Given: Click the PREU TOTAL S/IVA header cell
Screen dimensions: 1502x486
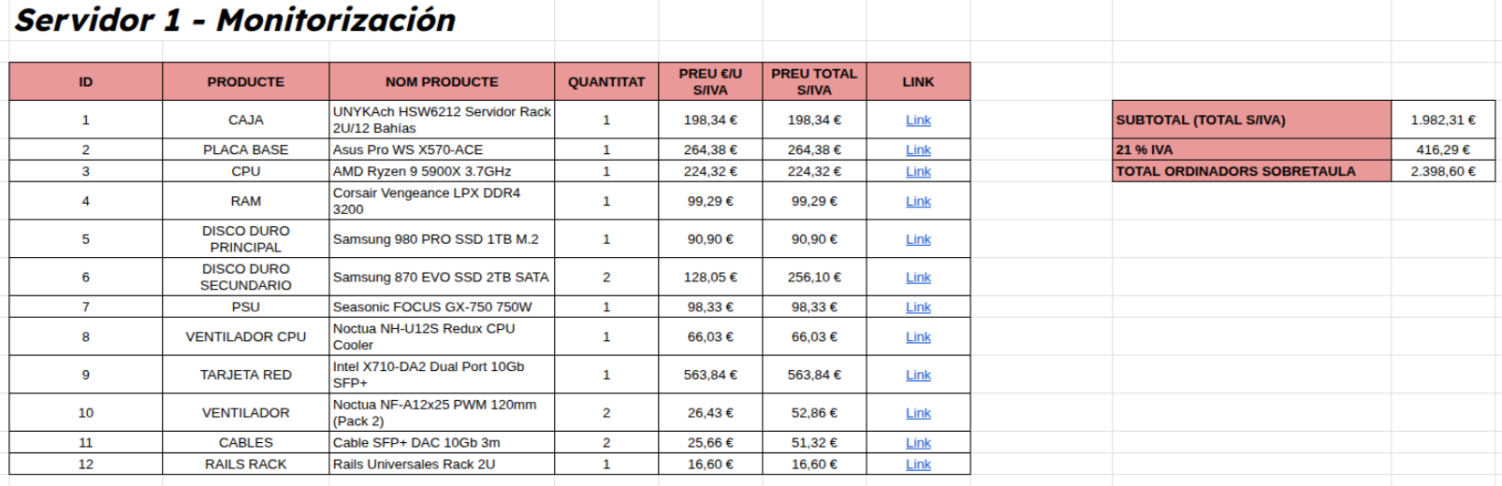Looking at the screenshot, I should coord(814,82).
